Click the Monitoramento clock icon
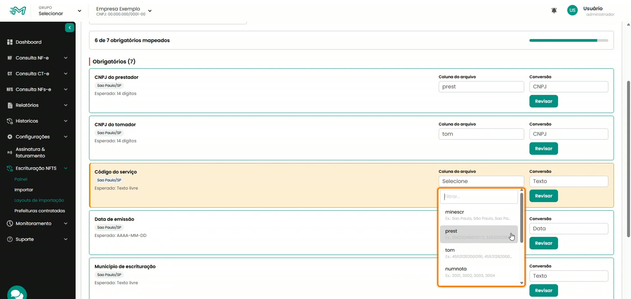 10,224
